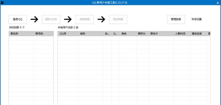Image resolution: width=221 pixels, height=105 pixels.
Task: Open 账号设置 account settings
Action: coord(197,19)
